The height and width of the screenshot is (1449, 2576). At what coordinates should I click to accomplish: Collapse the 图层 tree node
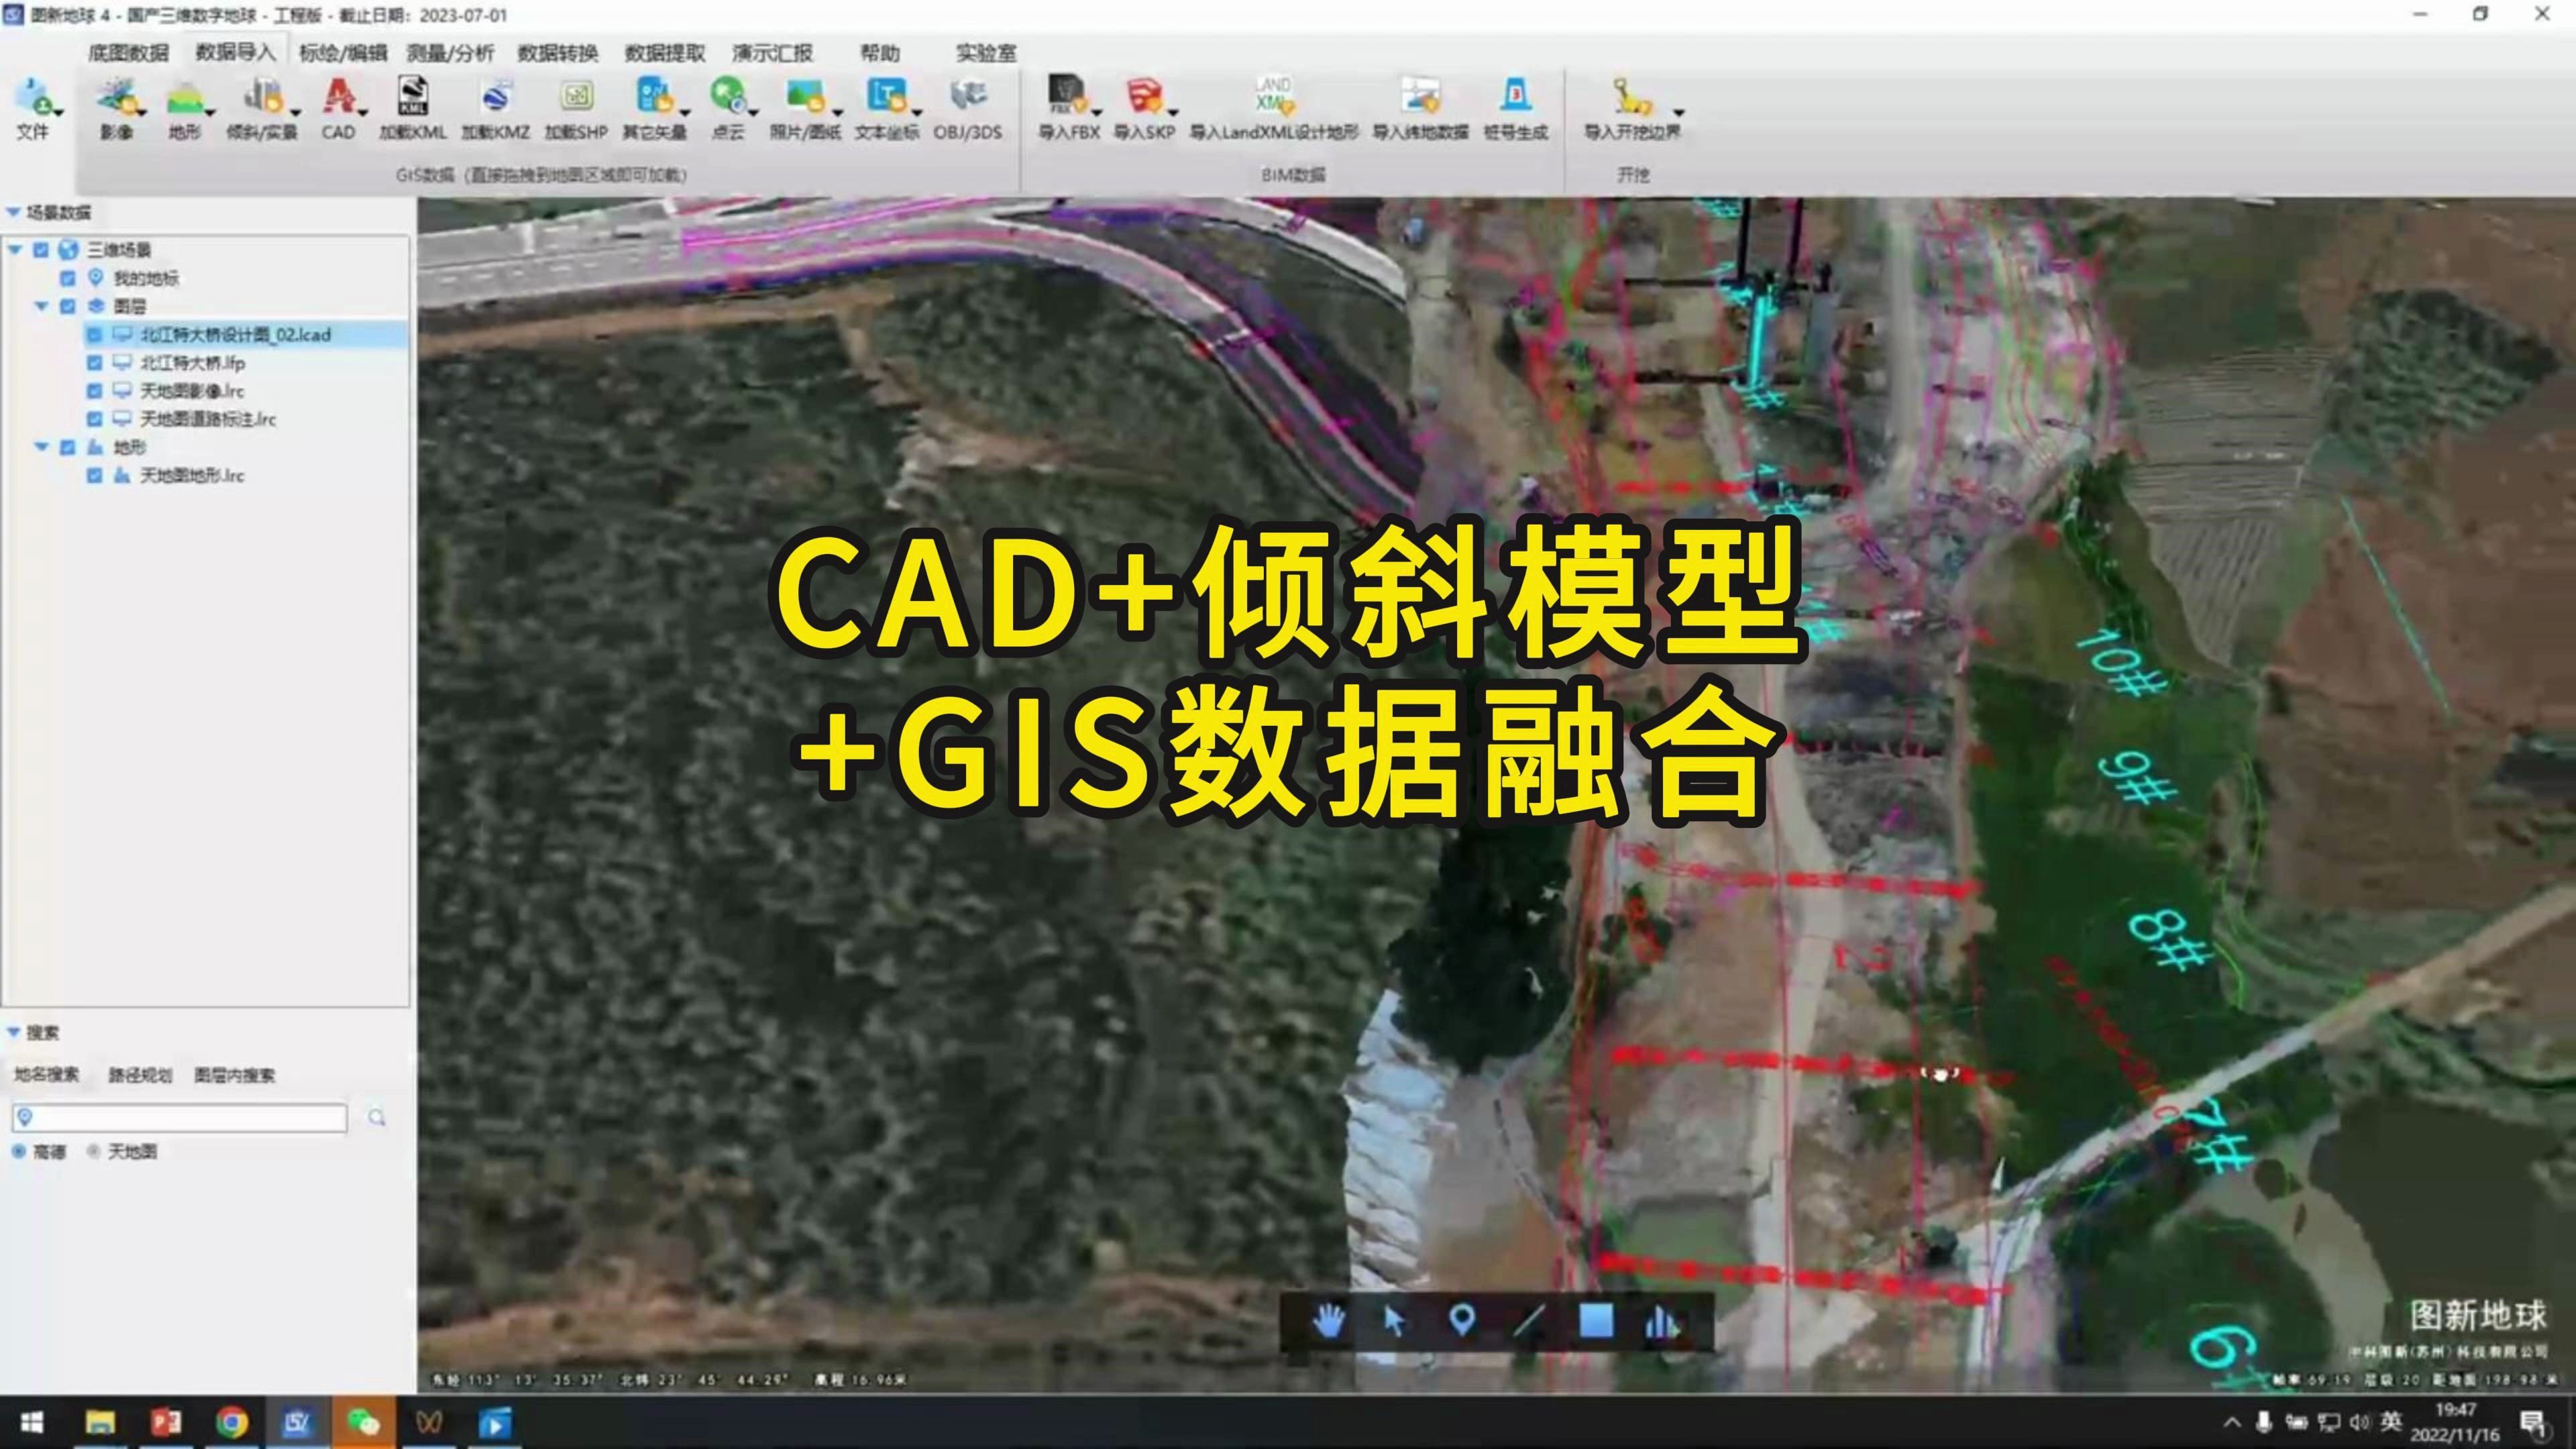[x=42, y=306]
